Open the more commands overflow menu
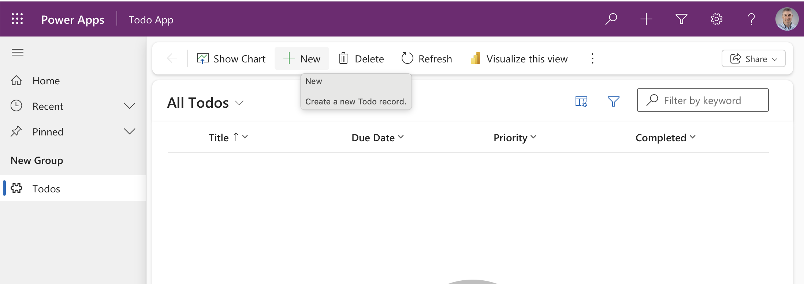The image size is (804, 284). click(592, 58)
